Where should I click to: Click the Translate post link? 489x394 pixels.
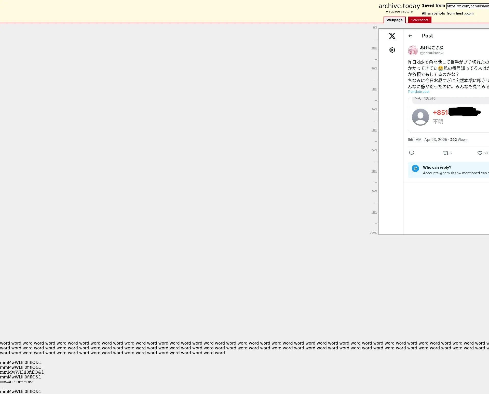click(x=418, y=92)
